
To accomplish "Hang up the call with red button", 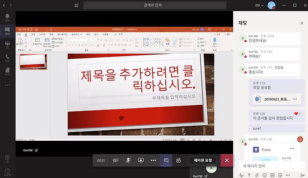I will (227, 160).
